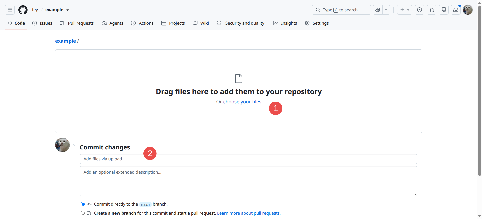
Task: Open repositories icon in header
Action: (444, 10)
